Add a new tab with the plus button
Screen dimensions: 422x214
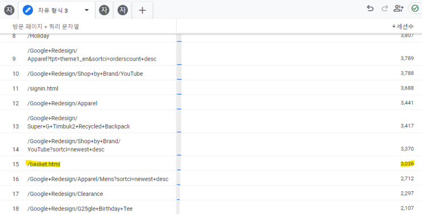pyautogui.click(x=143, y=10)
